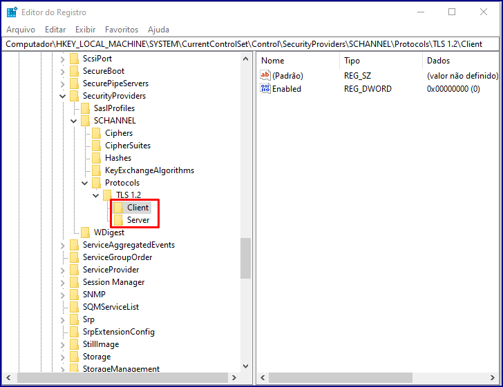This screenshot has width=503, height=387.
Task: Collapse the Protocols key
Action: (85, 183)
